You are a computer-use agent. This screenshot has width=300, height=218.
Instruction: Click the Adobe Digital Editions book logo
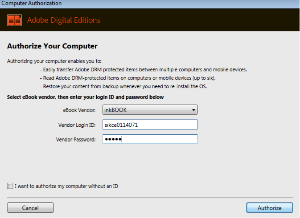click(x=15, y=20)
